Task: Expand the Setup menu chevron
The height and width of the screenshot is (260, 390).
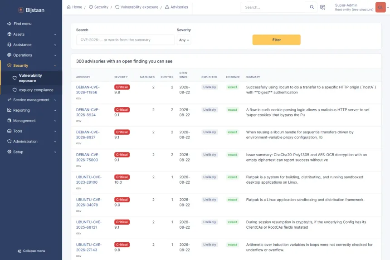Action: [x=55, y=152]
